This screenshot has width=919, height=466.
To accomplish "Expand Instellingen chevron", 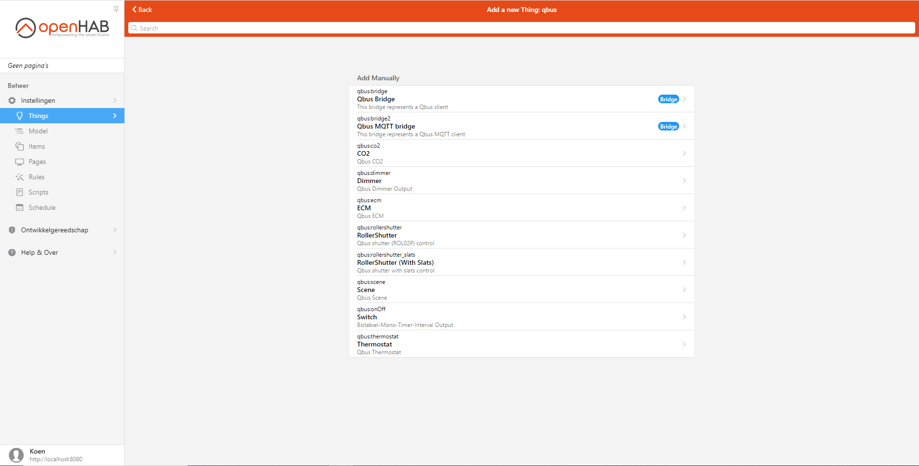I will [x=115, y=100].
